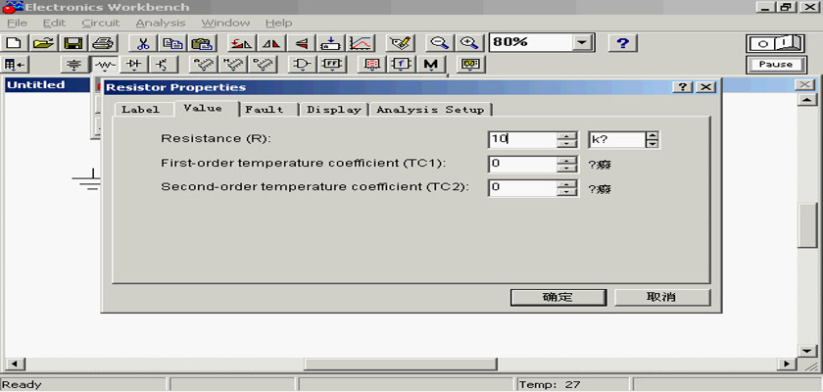The height and width of the screenshot is (392, 823).
Task: Click the scissors Cut icon
Action: [142, 43]
